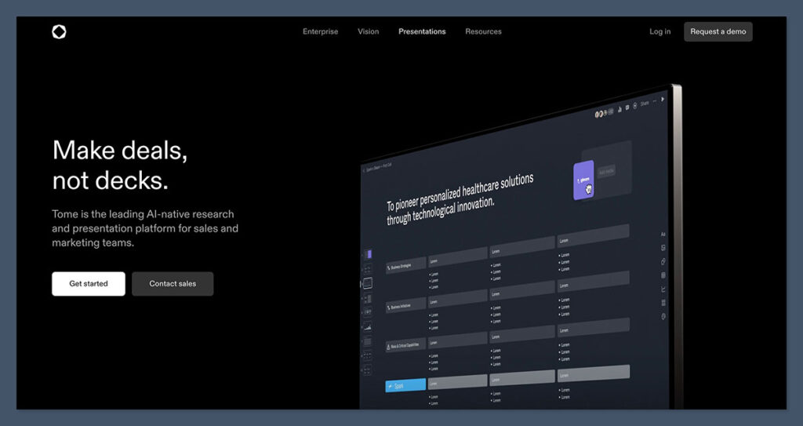Click the Get started button
This screenshot has width=803, height=426.
coord(88,283)
